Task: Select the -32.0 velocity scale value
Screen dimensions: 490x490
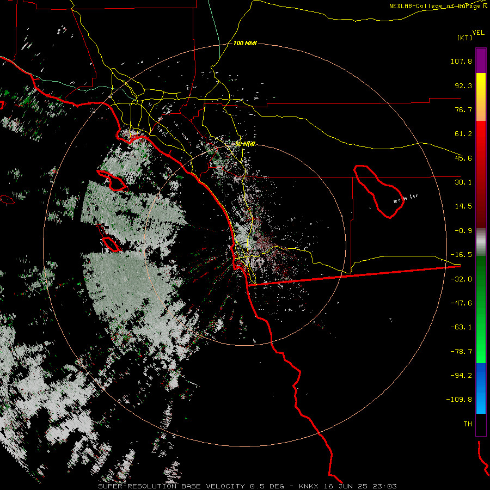Action: (x=461, y=279)
